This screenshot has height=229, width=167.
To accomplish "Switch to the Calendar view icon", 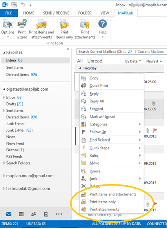I will point(21,214).
